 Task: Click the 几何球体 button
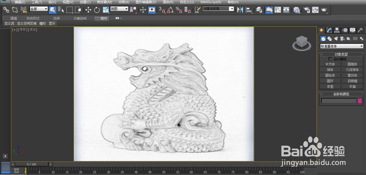(352, 70)
